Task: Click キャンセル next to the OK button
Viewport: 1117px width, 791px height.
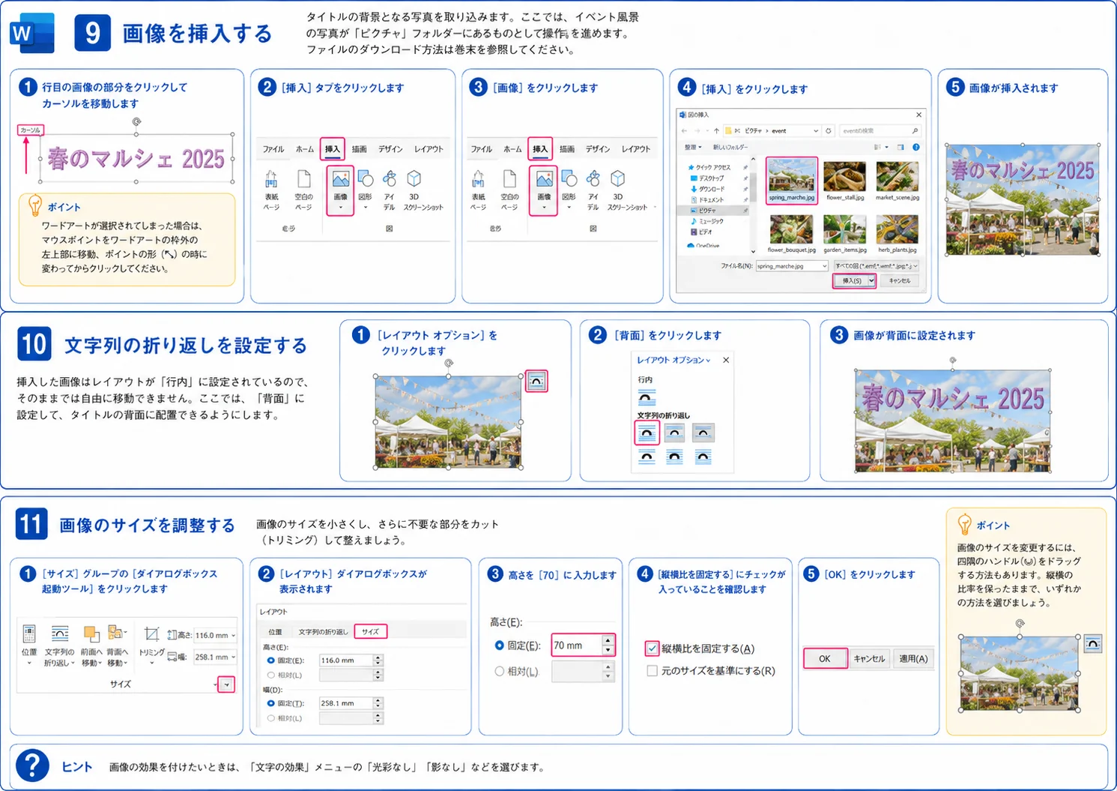Action: click(869, 658)
